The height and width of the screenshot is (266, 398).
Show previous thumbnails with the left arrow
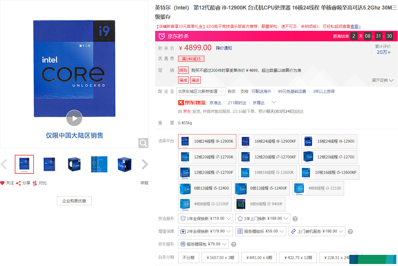coord(4,164)
